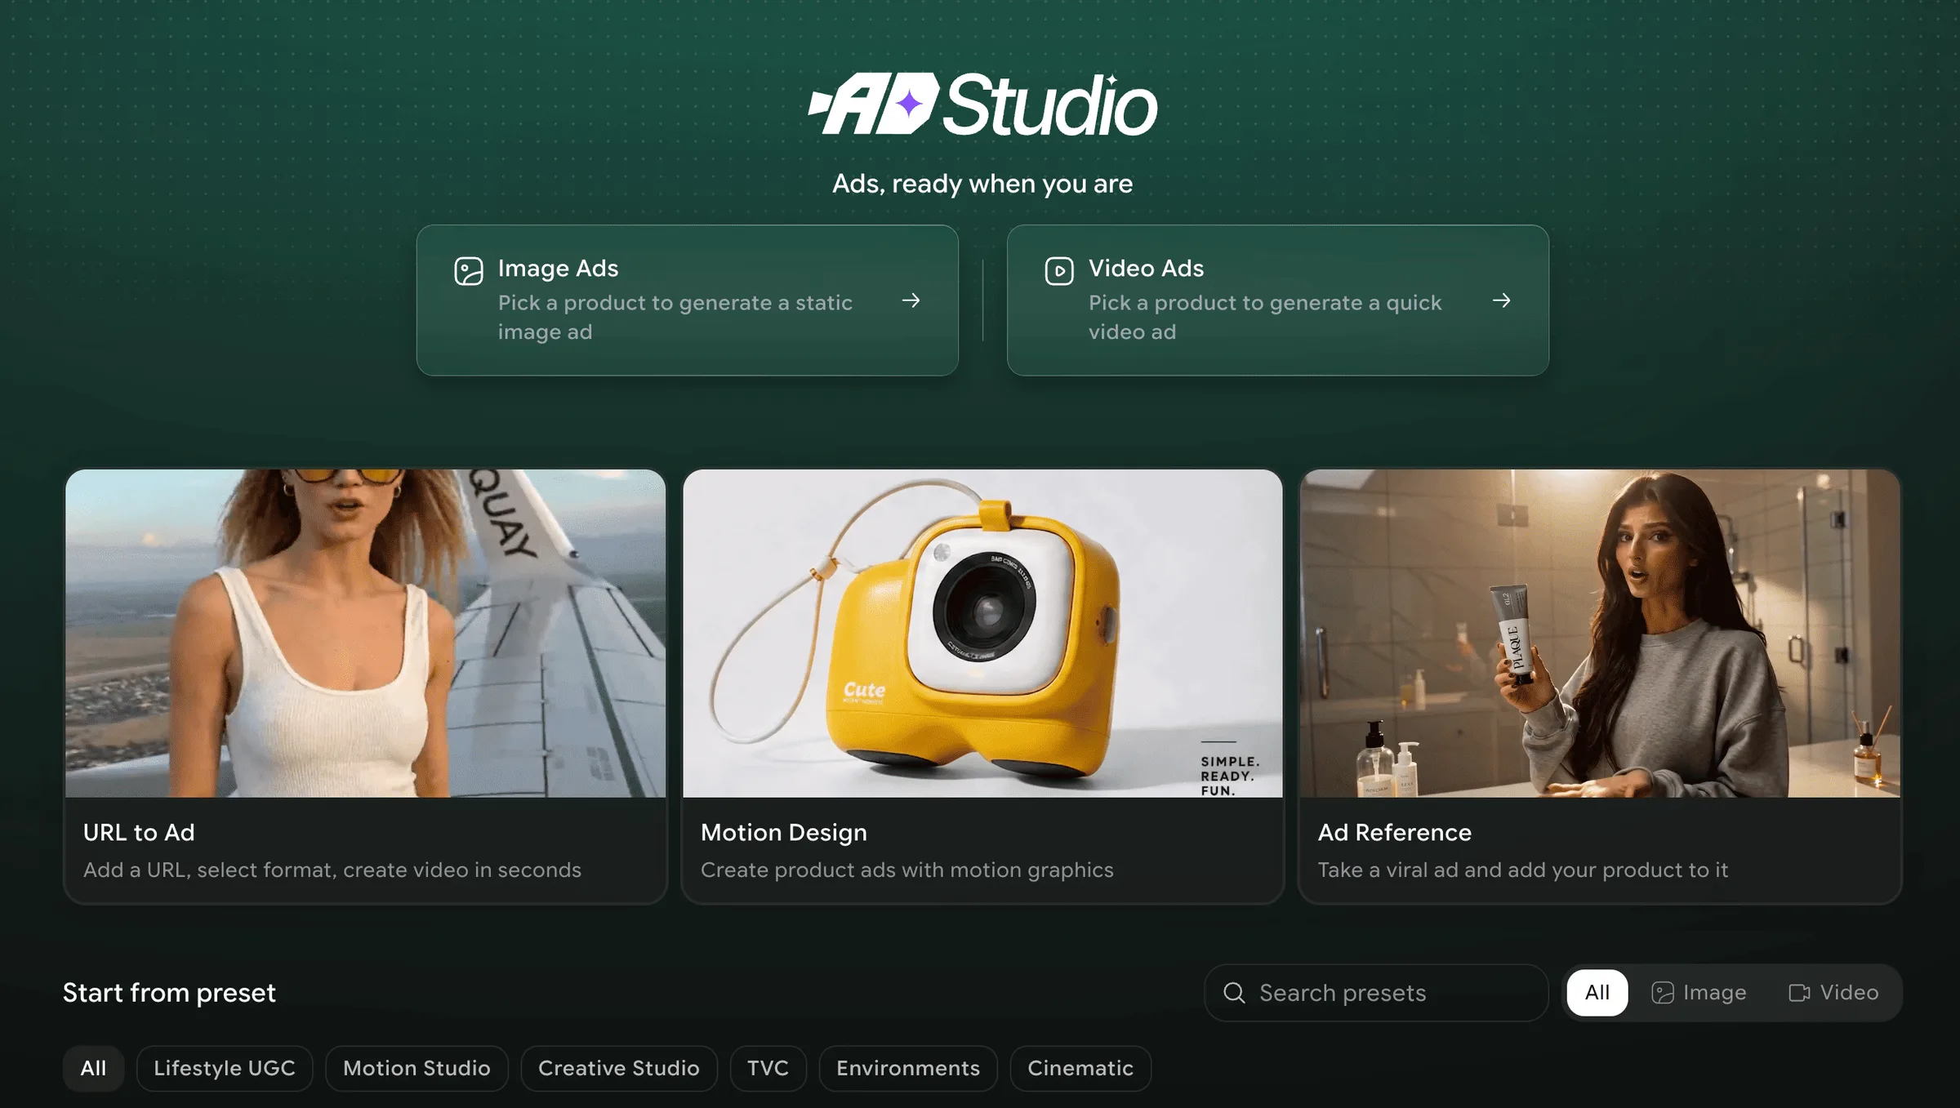The height and width of the screenshot is (1108, 1960).
Task: Click the Video Ads play icon
Action: (1059, 271)
